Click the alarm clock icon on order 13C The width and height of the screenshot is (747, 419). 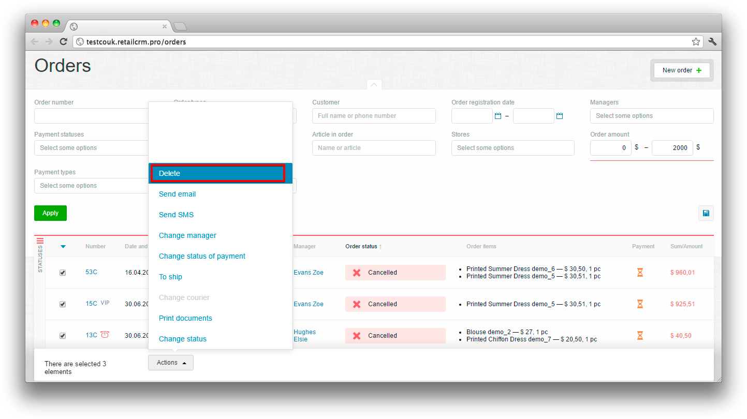pyautogui.click(x=105, y=335)
